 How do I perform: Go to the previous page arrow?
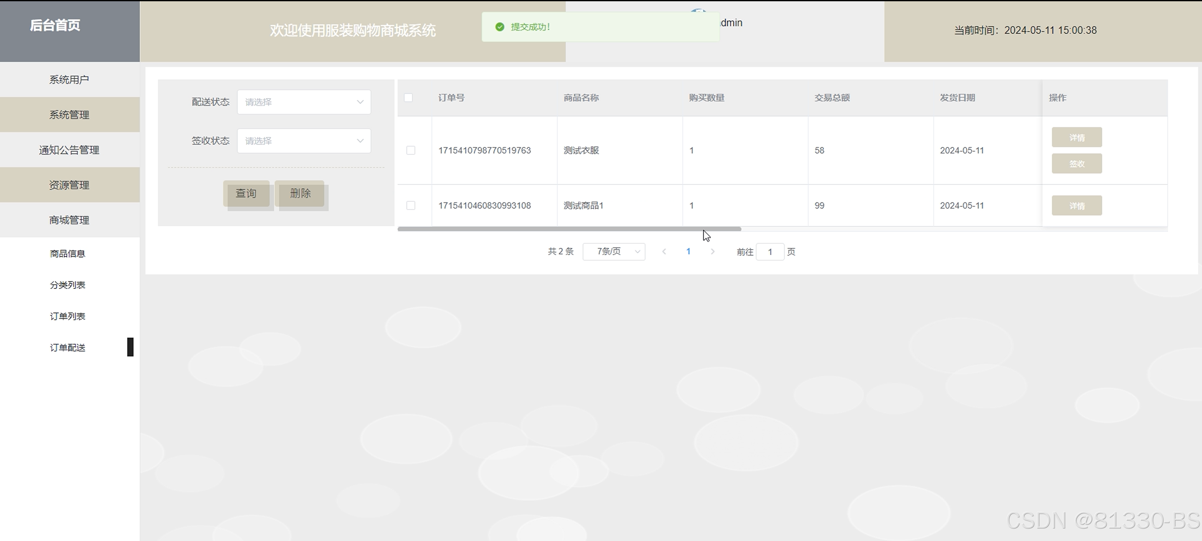664,252
